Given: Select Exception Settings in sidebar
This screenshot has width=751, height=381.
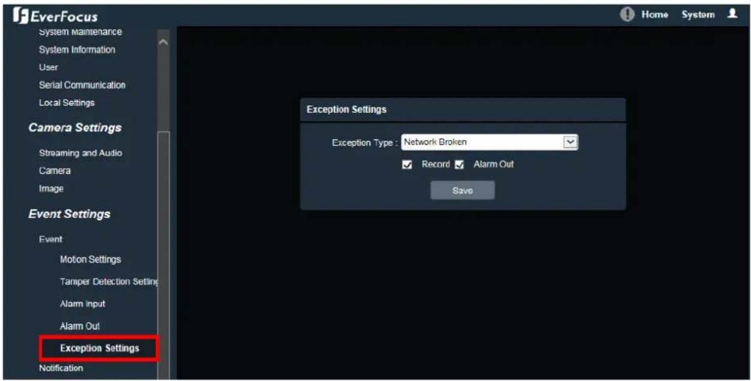Looking at the screenshot, I should (x=100, y=349).
